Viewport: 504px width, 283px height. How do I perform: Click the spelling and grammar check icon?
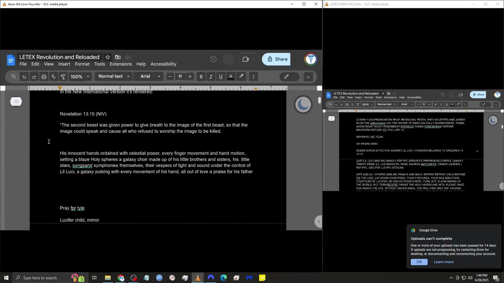pyautogui.click(x=54, y=77)
